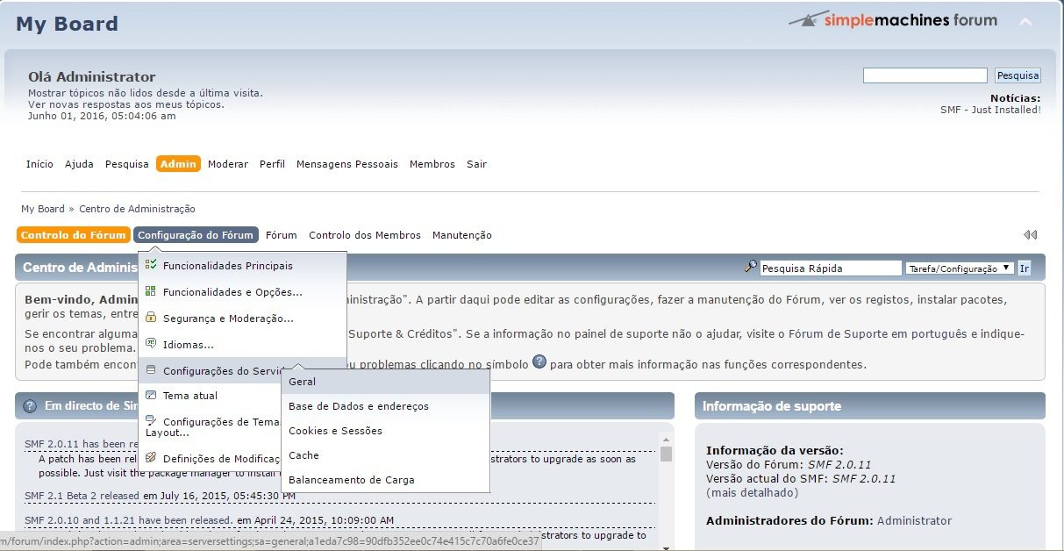1064x551 pixels.
Task: Open the Manutenção tab
Action: pos(462,235)
